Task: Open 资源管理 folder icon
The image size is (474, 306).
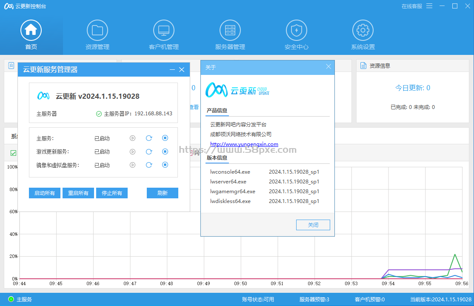Action: [97, 30]
